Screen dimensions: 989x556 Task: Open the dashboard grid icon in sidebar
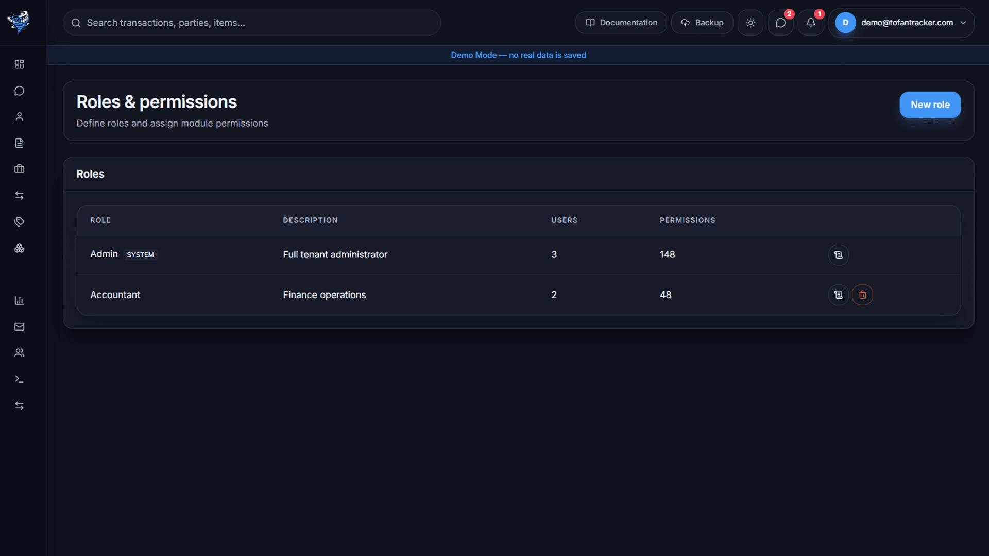(x=19, y=64)
